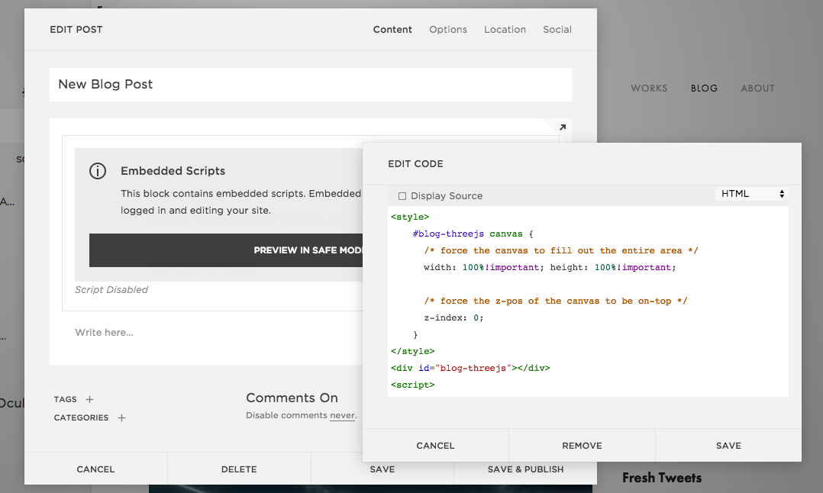This screenshot has width=823, height=493.
Task: Add a category with the CATEGORIES plus icon
Action: (x=122, y=417)
